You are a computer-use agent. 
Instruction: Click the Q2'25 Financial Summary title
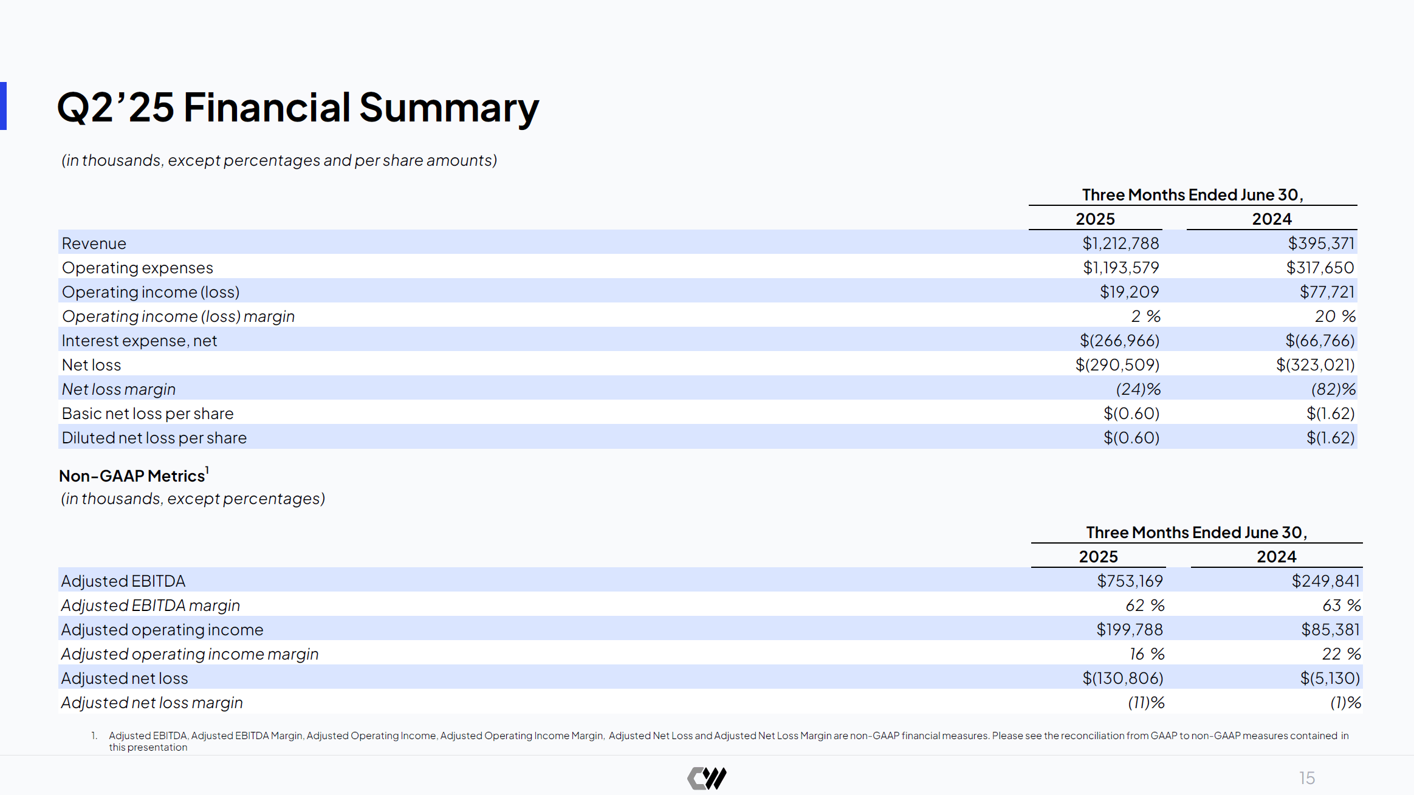click(x=298, y=107)
